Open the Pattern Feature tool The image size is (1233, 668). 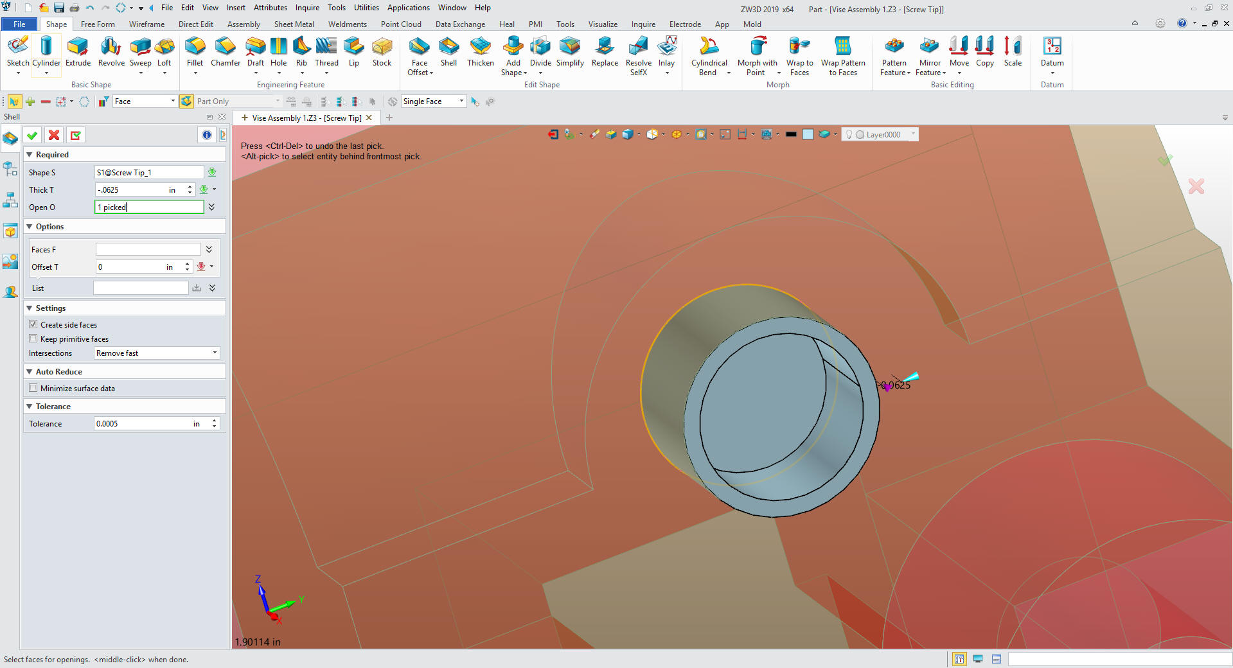[x=894, y=56]
